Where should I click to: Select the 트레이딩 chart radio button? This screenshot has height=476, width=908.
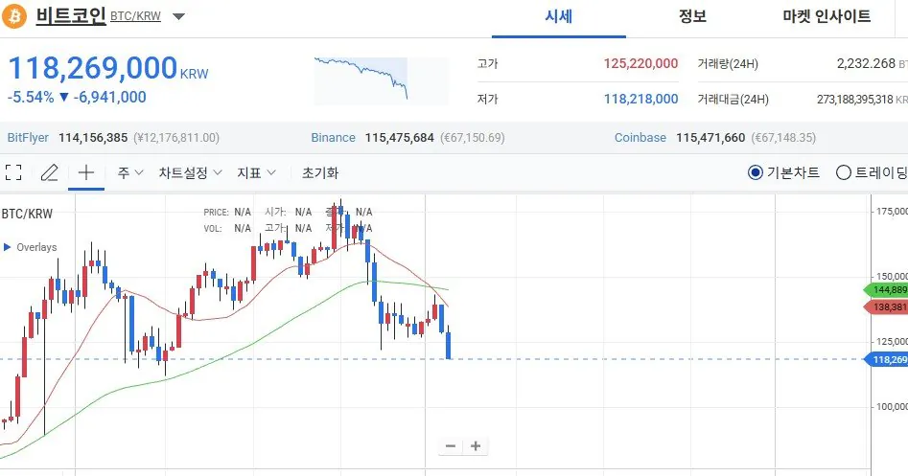(x=844, y=173)
